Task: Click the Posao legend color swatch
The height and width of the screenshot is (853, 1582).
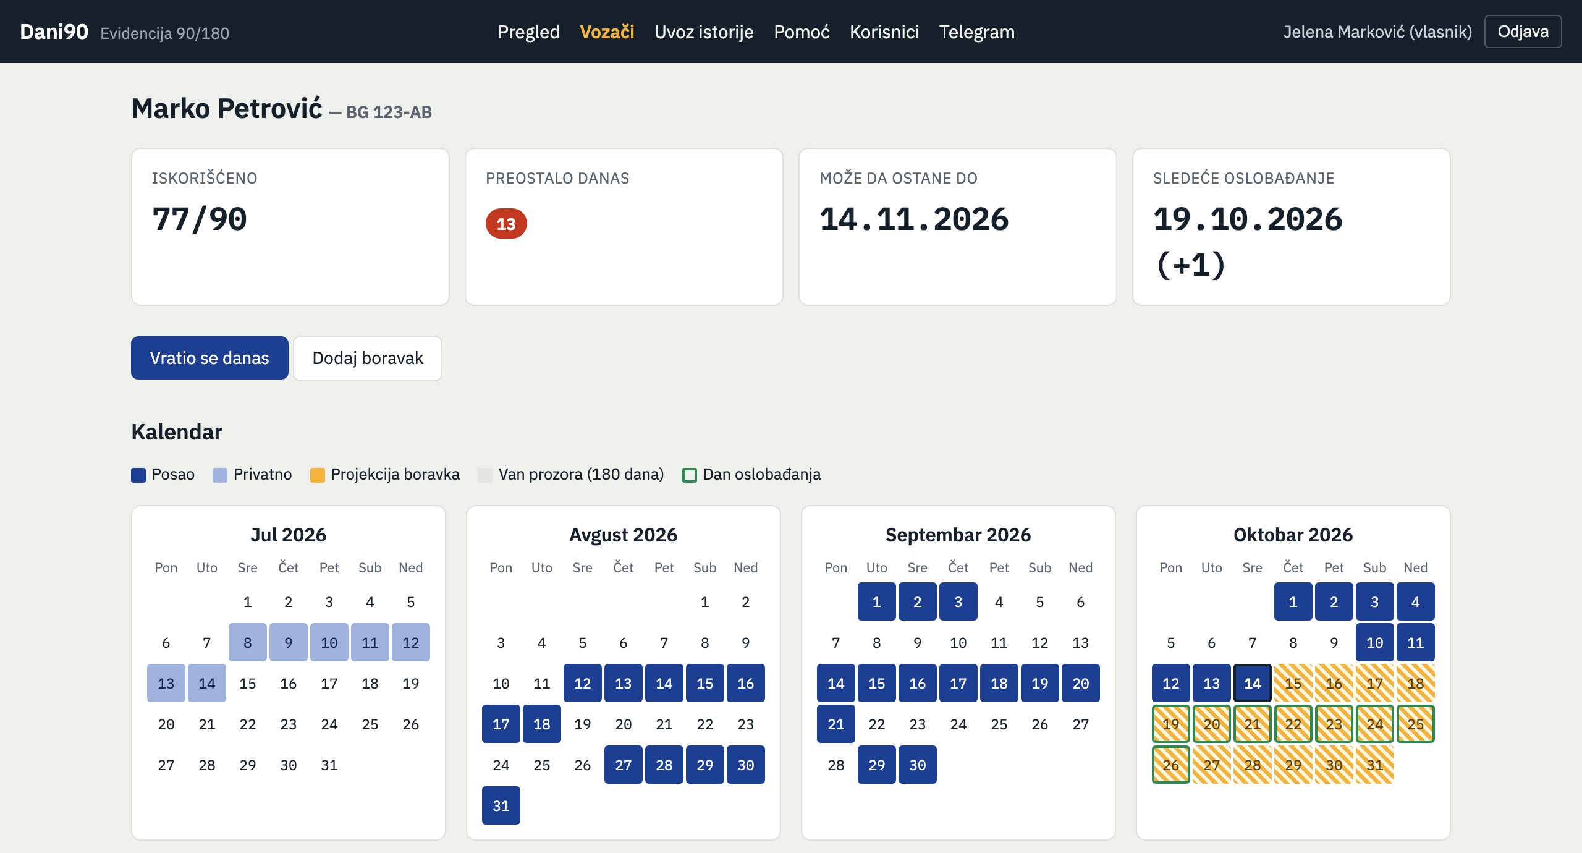Action: pyautogui.click(x=138, y=475)
